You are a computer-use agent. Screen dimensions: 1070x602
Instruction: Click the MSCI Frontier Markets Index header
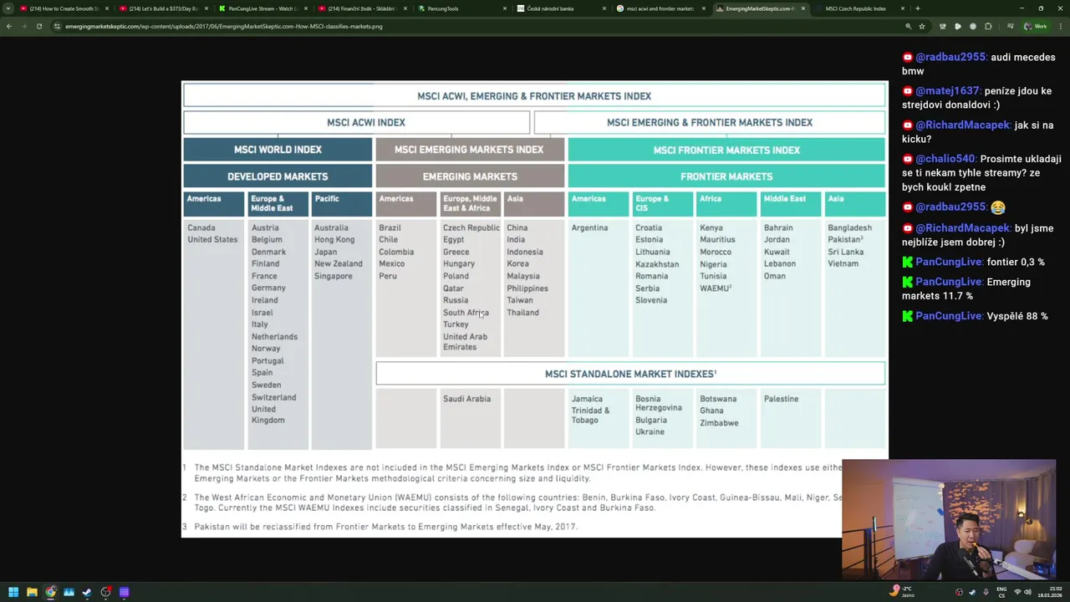(726, 150)
